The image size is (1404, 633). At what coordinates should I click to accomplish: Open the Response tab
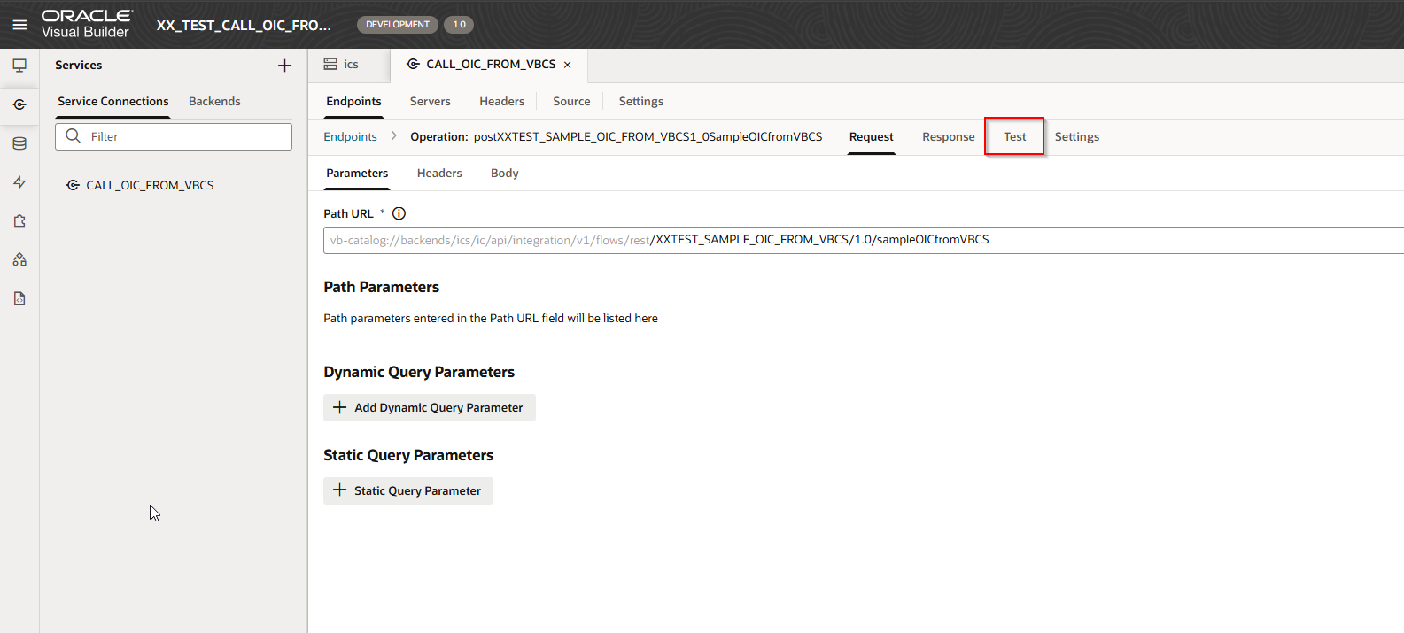pyautogui.click(x=948, y=137)
